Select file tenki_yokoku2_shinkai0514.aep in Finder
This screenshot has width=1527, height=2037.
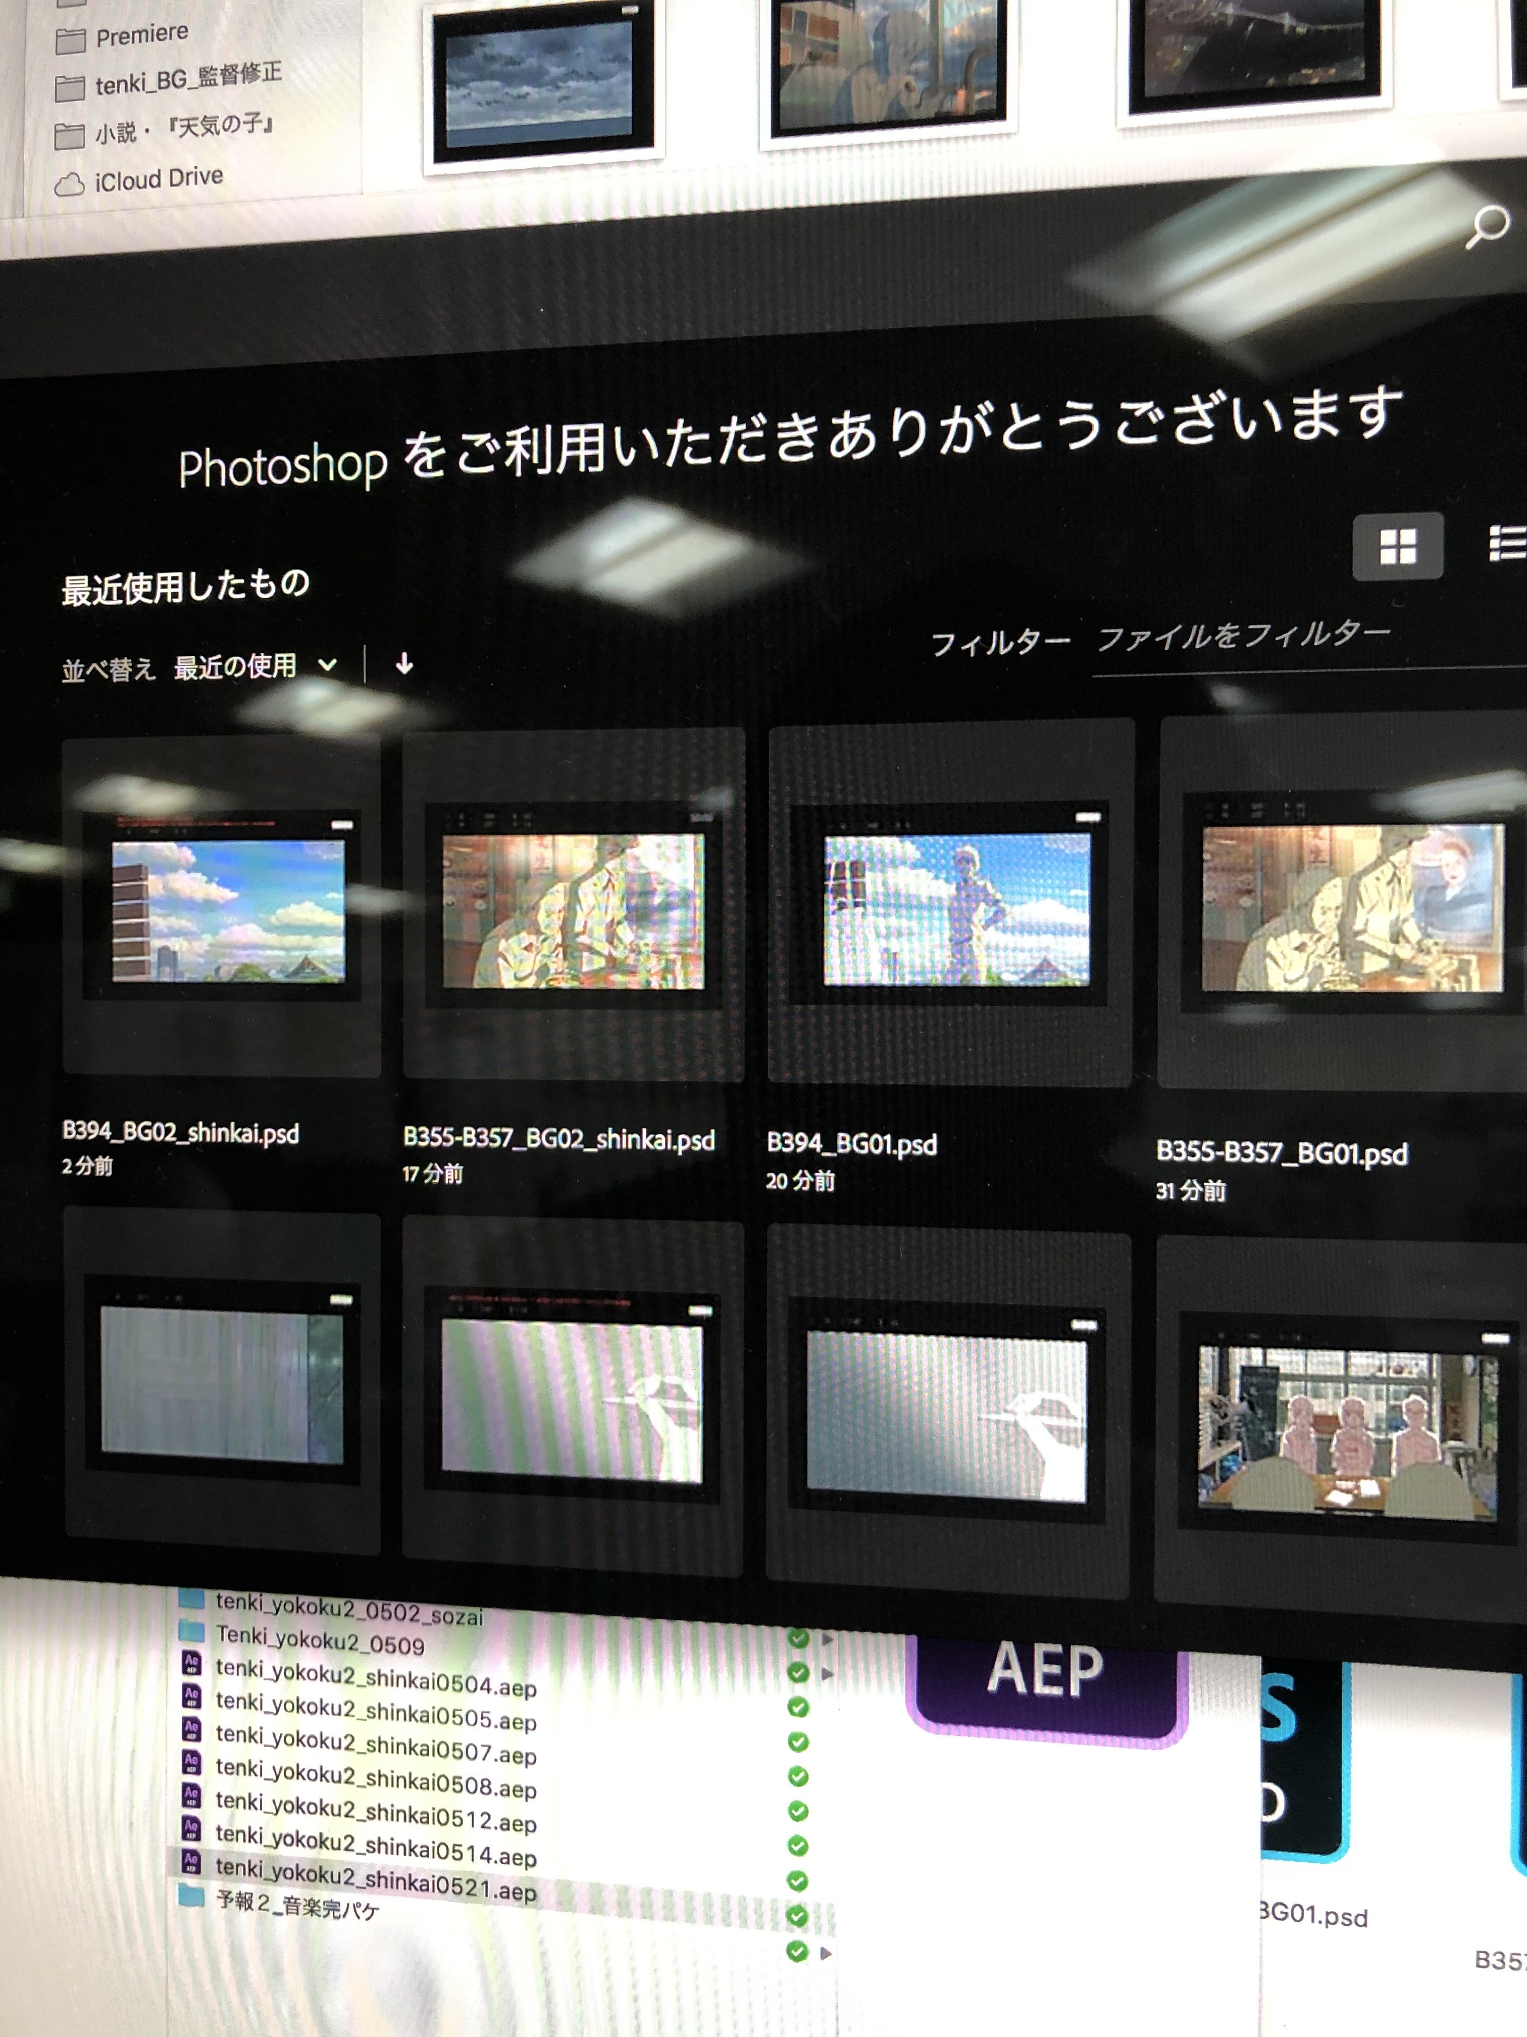[x=375, y=1847]
